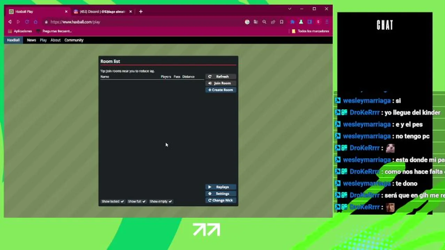Open the browser main menu icon

click(x=327, y=22)
